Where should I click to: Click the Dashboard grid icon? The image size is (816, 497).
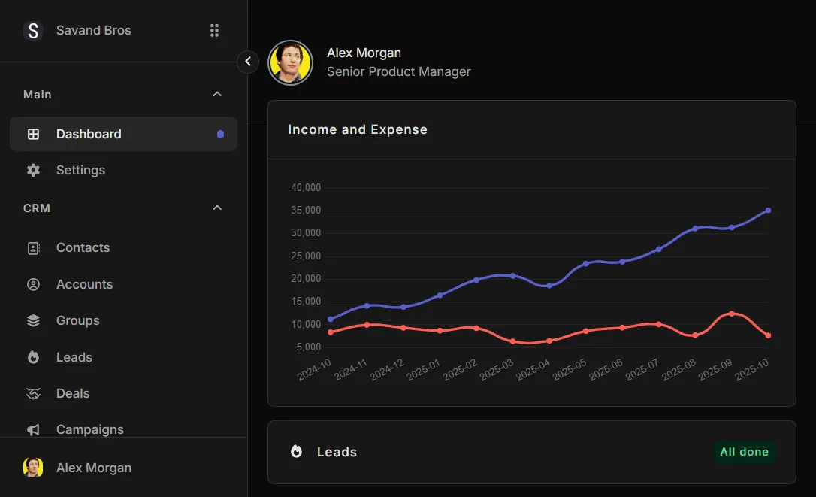coord(33,134)
